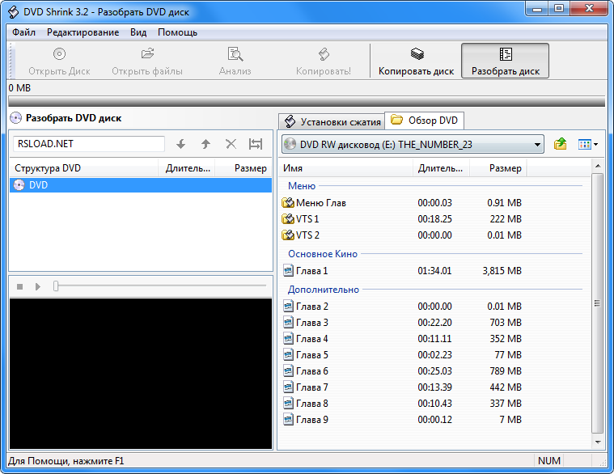
Task: Switch to the Установки сжатия tab
Action: [x=332, y=121]
